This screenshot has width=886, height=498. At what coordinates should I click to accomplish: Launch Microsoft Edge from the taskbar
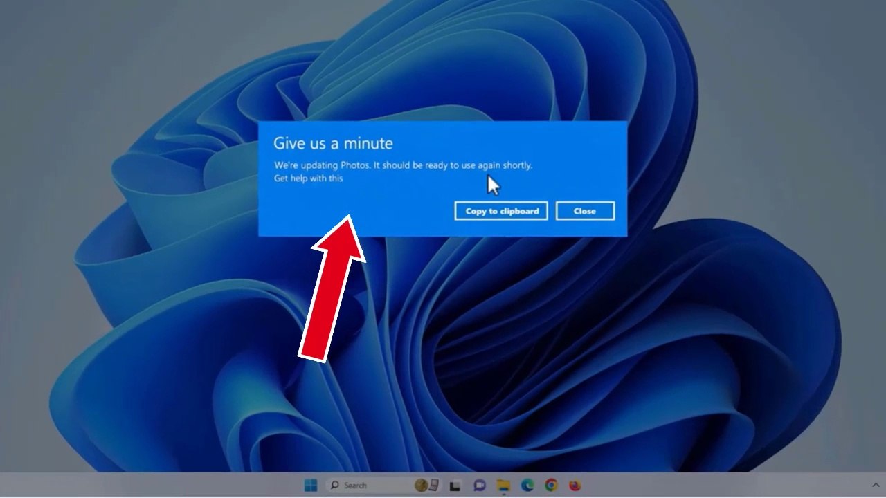point(527,486)
